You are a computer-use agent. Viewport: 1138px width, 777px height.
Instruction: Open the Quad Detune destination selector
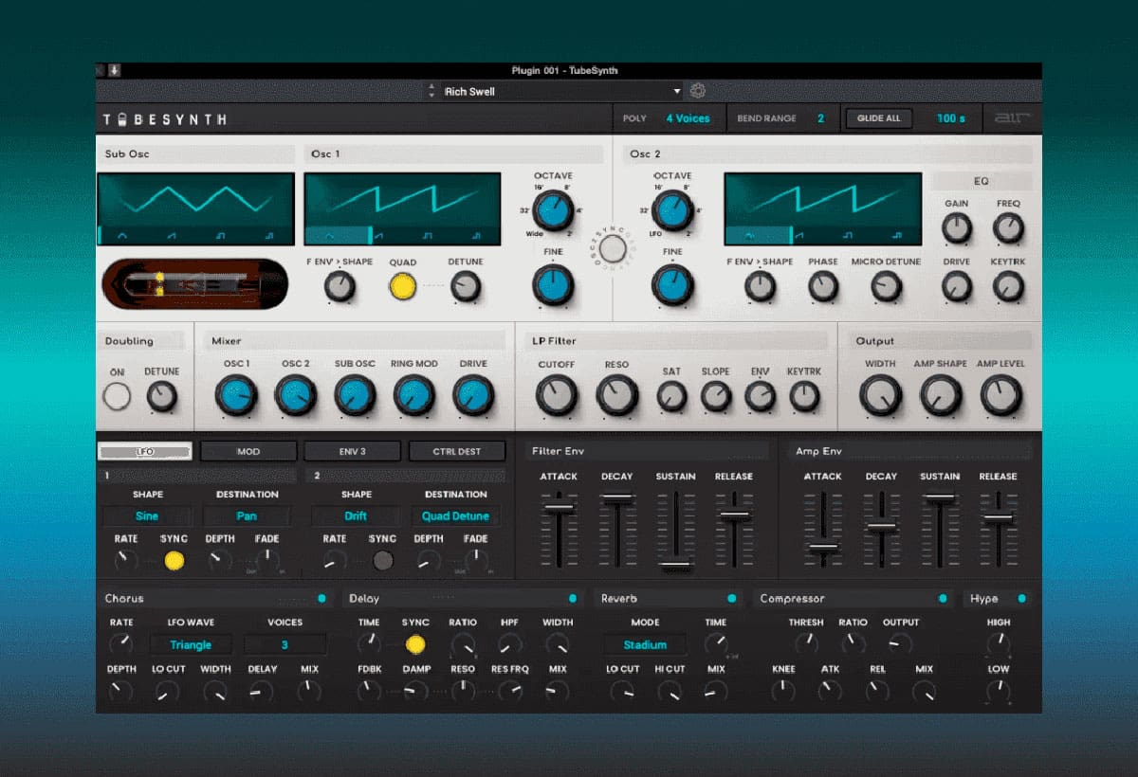[455, 516]
